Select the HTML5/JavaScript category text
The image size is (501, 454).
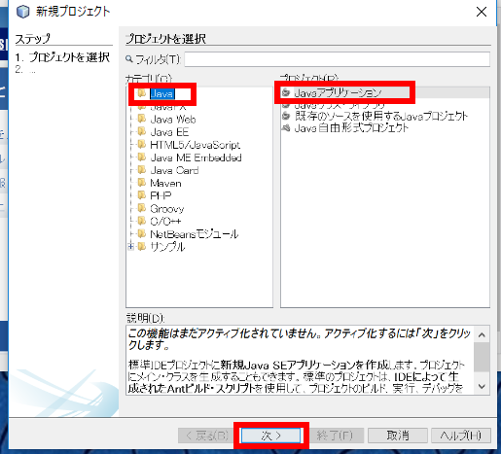(196, 145)
